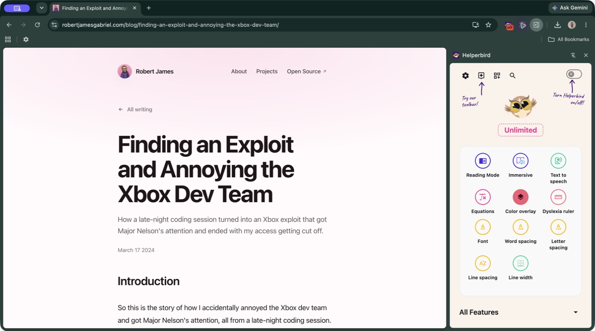The width and height of the screenshot is (595, 331).
Task: Open the About page link
Action: [239, 72]
